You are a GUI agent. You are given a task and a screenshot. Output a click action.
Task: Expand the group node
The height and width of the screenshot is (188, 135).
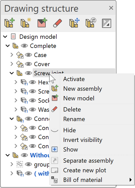12,164
